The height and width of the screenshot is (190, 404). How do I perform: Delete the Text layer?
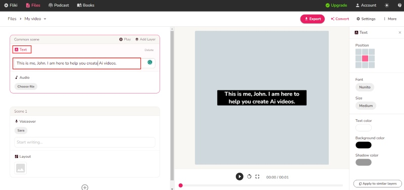click(149, 50)
